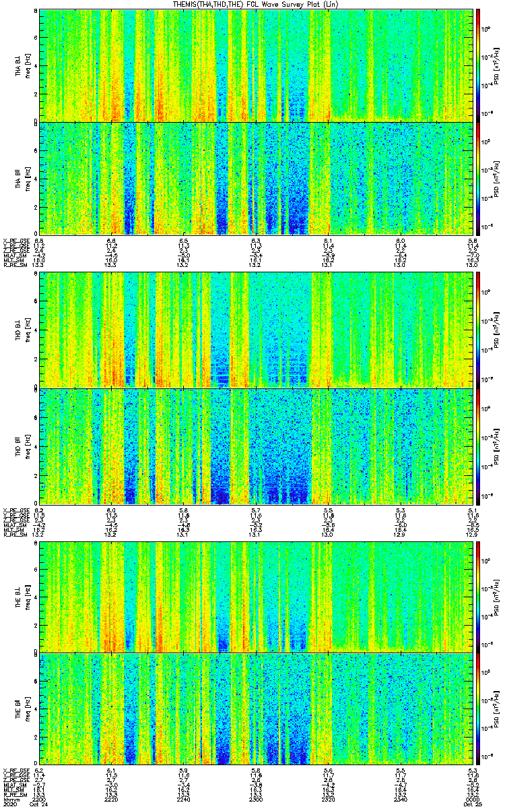The height and width of the screenshot is (809, 505).
Task: Click PSD units label beside THA B-perpendicular colorbar
Action: click(x=498, y=65)
